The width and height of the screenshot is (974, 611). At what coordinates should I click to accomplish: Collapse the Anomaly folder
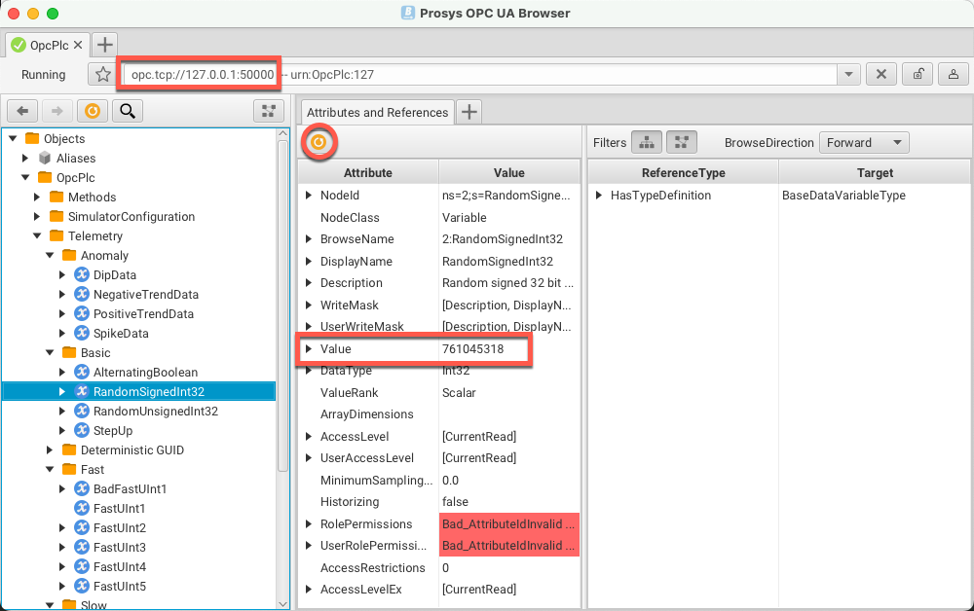(51, 256)
